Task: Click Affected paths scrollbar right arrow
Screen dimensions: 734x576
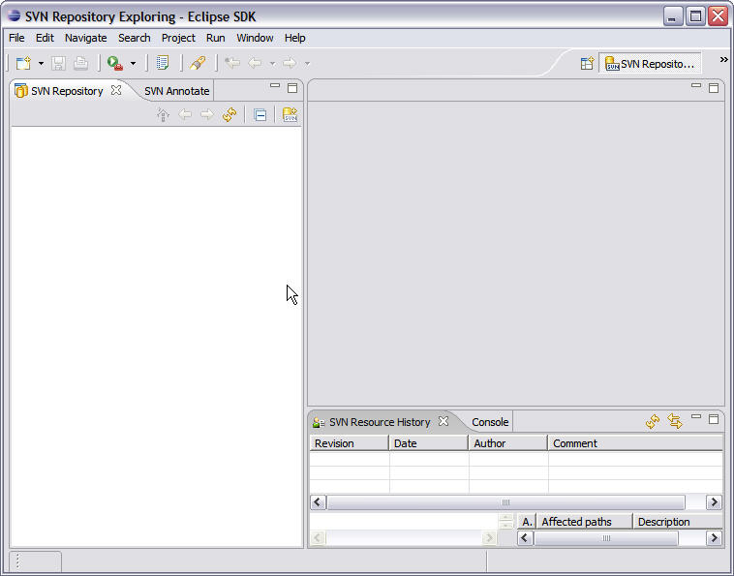Action: tap(714, 538)
